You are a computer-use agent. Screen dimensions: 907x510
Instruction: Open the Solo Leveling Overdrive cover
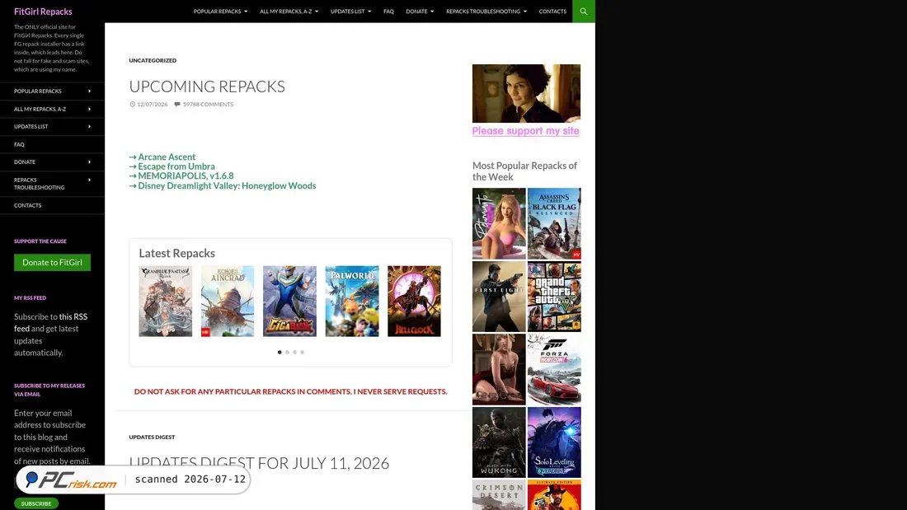tap(554, 442)
